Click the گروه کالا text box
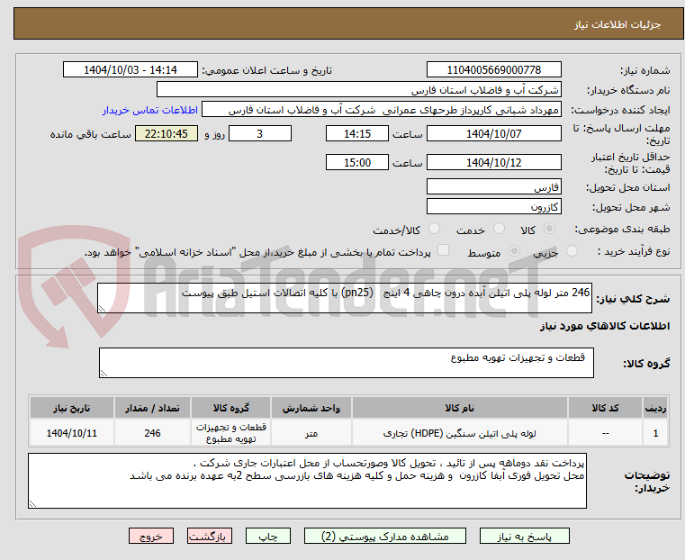The image size is (685, 560). [346, 363]
